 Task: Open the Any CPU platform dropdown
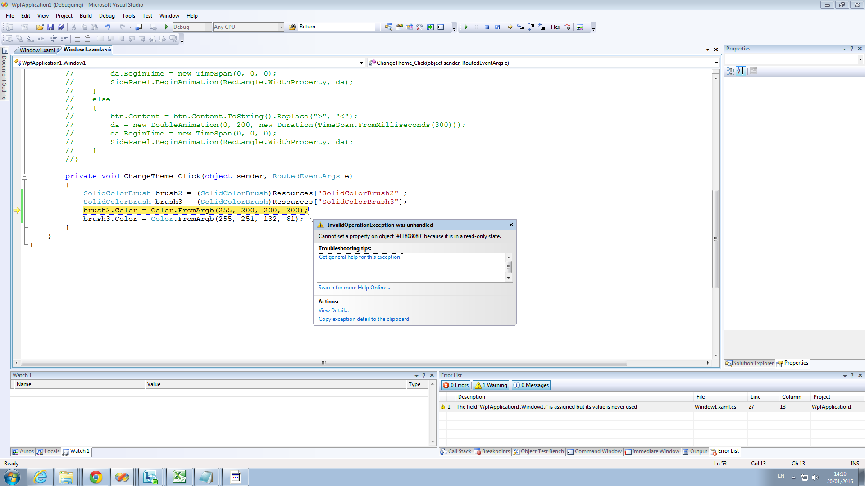click(281, 27)
